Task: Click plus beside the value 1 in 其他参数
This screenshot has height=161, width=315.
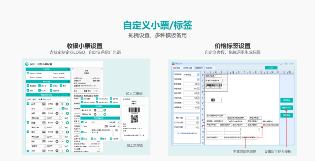Action: (x=105, y=110)
